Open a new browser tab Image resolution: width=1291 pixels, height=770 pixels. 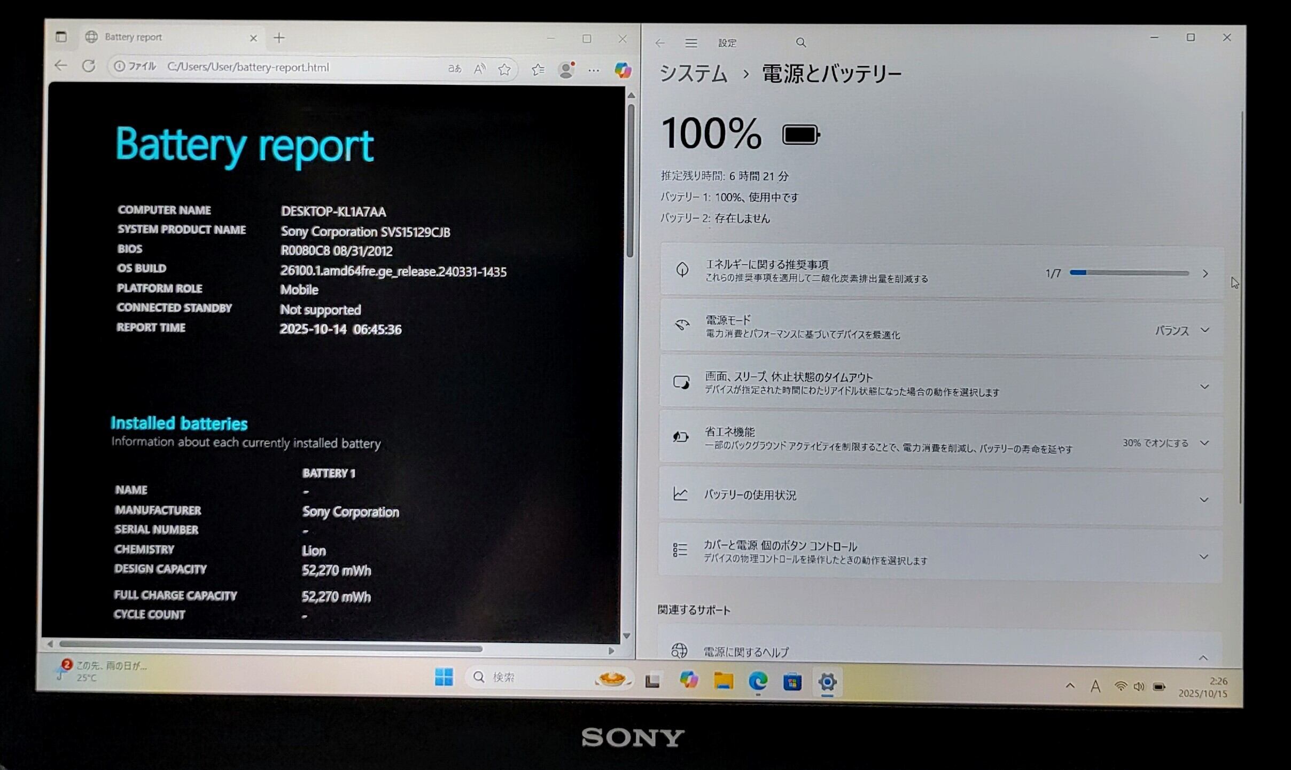[x=279, y=38]
